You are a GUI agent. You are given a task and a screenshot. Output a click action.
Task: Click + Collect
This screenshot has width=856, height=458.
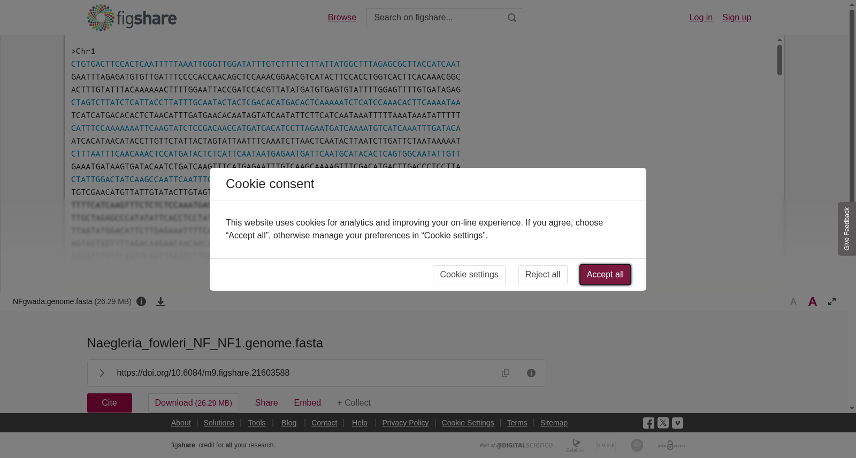point(354,403)
